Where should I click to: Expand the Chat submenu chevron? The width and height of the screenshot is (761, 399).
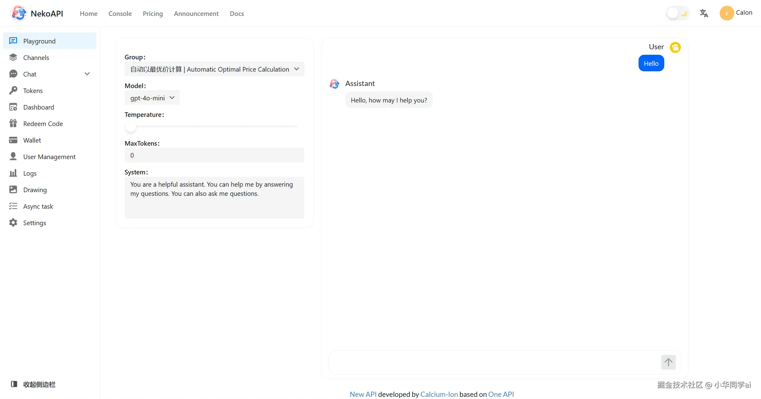click(87, 74)
